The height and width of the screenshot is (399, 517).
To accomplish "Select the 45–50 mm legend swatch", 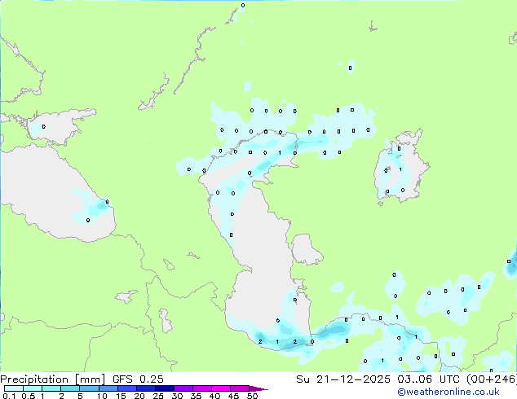I will click(x=240, y=388).
